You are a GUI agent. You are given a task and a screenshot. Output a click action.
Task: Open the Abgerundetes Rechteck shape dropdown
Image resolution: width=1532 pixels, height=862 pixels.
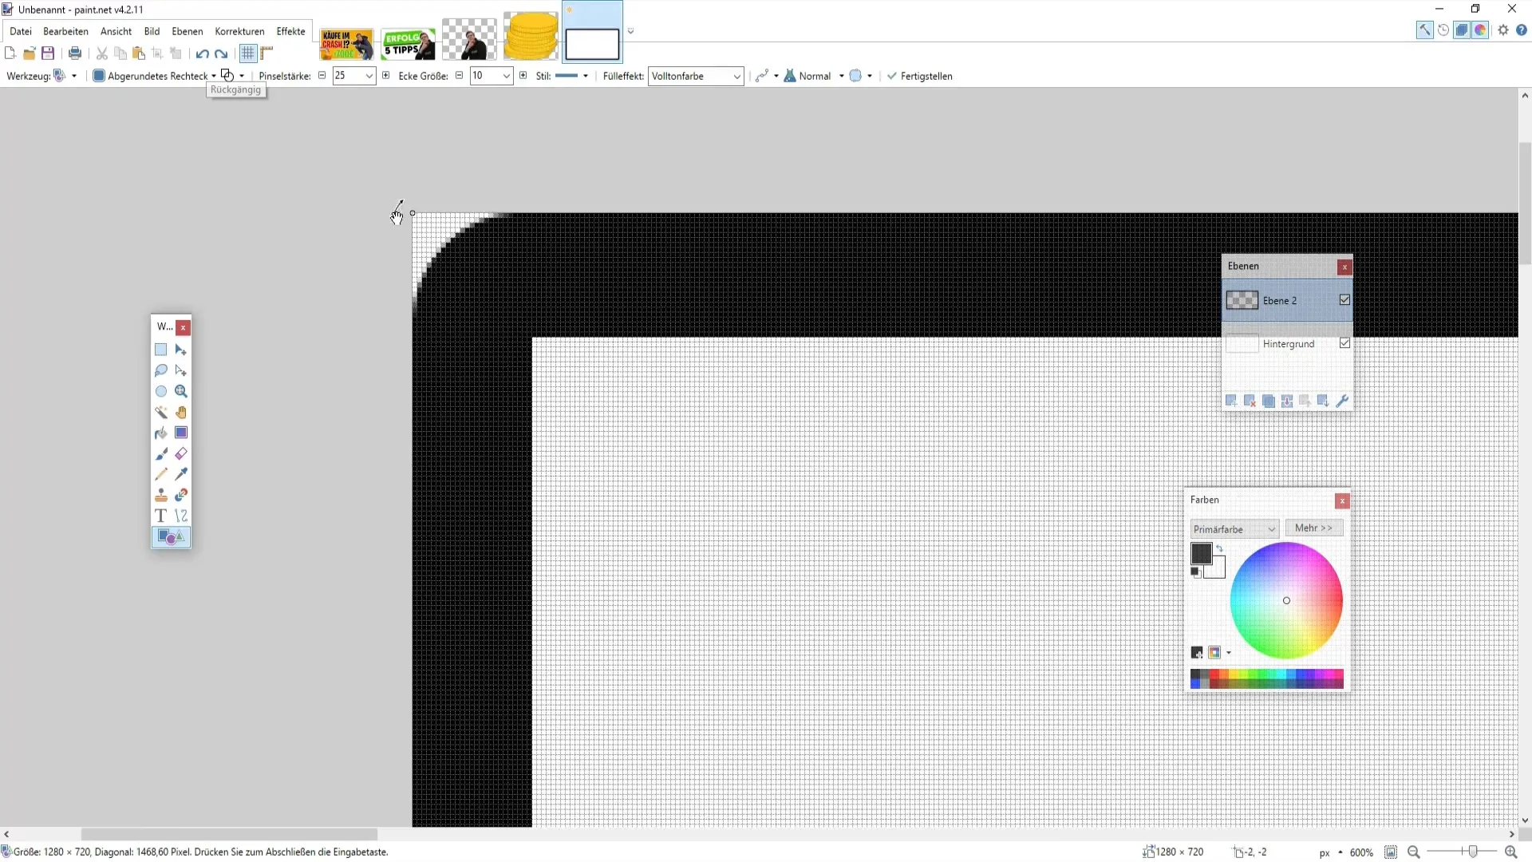(155, 76)
